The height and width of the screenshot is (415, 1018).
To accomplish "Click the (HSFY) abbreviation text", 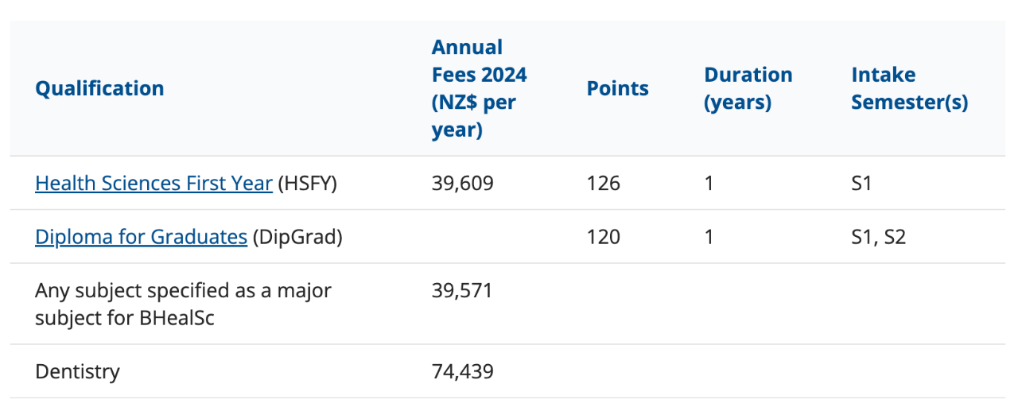I will point(308,184).
